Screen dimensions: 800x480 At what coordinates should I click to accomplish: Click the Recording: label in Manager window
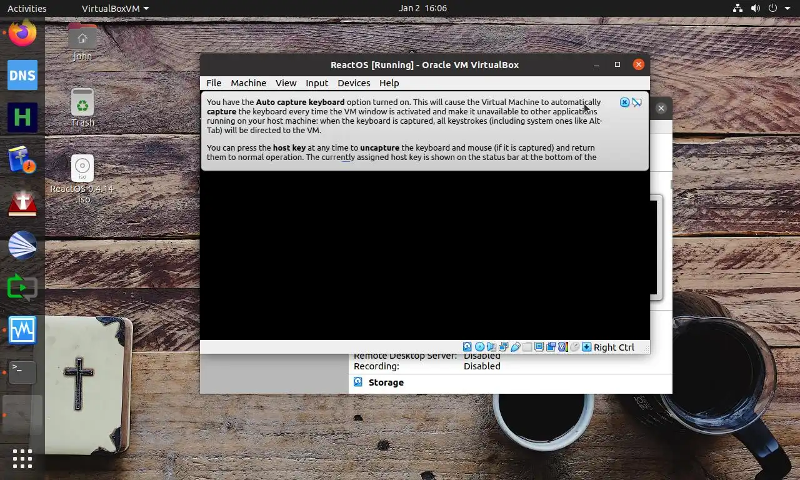coord(376,366)
